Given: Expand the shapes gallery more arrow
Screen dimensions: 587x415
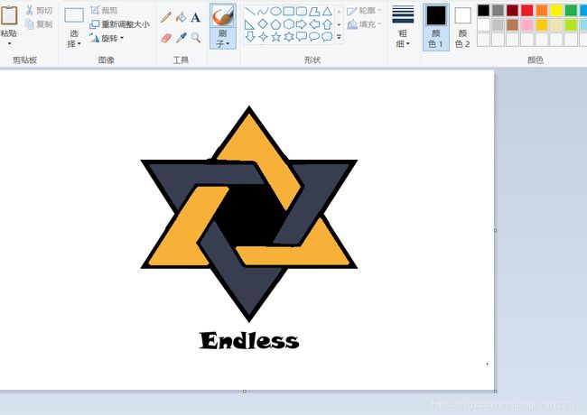Looking at the screenshot, I should pos(340,38).
